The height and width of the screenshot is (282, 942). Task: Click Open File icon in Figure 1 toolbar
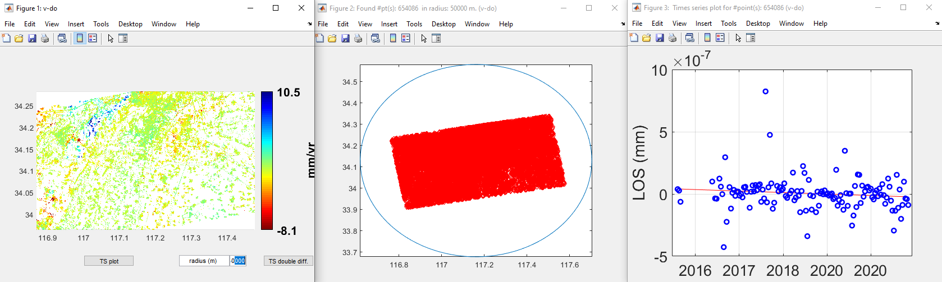pyautogui.click(x=19, y=38)
